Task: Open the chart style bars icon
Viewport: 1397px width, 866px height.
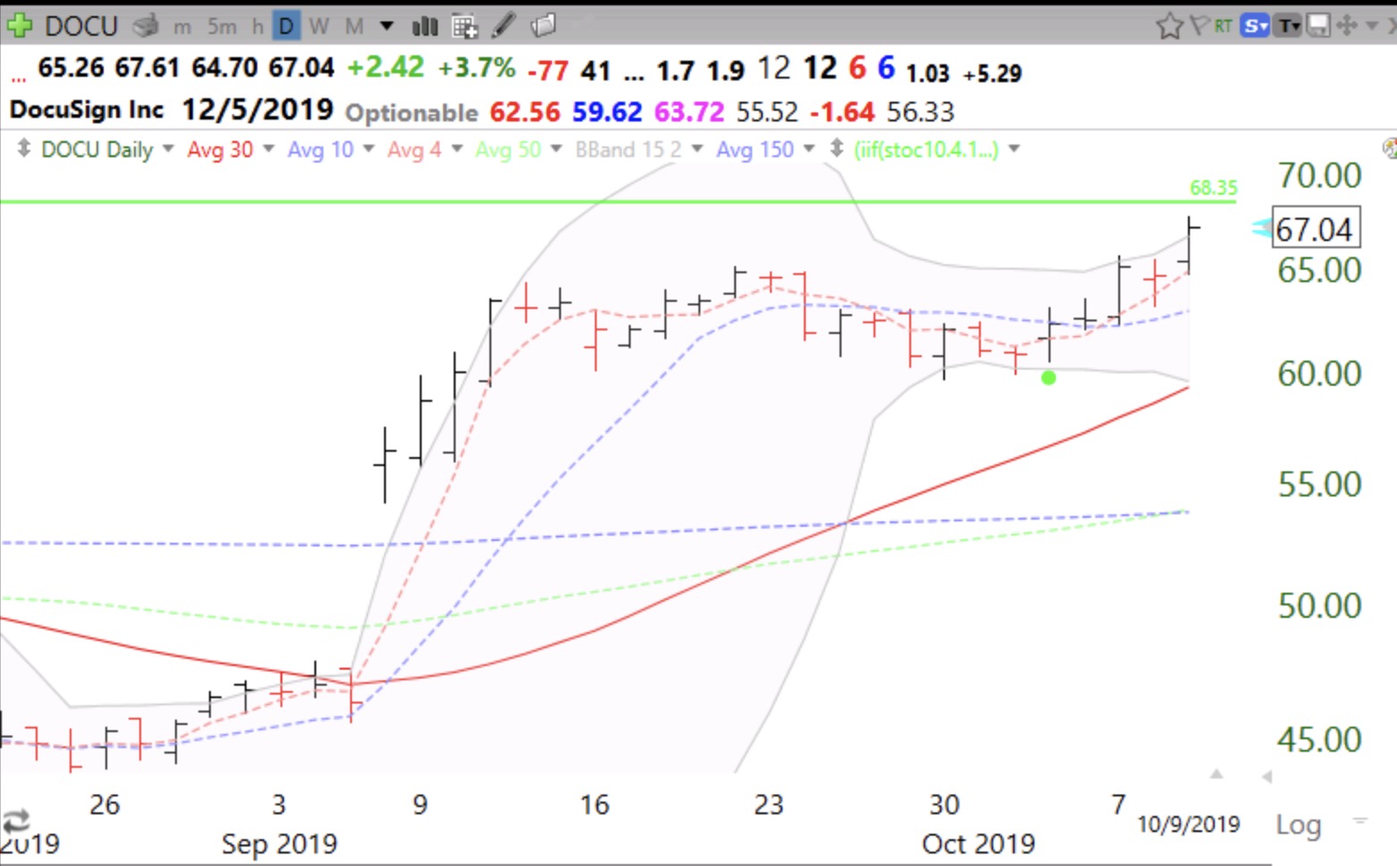Action: (425, 26)
